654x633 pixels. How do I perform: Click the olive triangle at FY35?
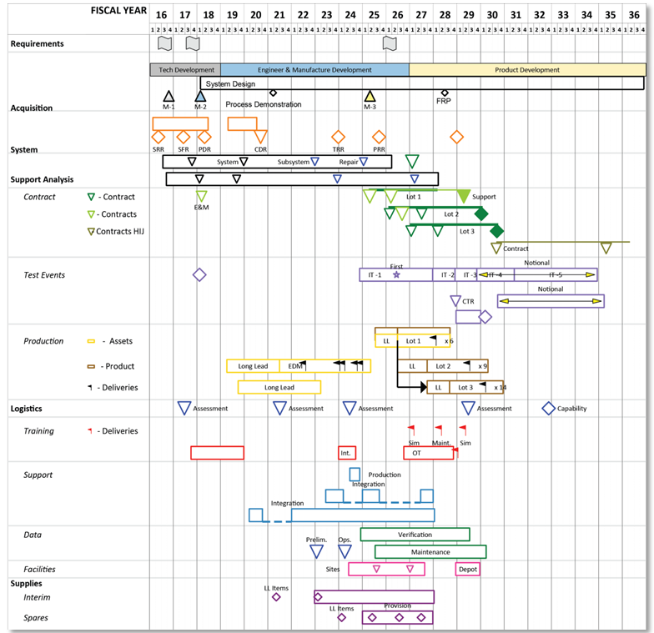click(606, 249)
